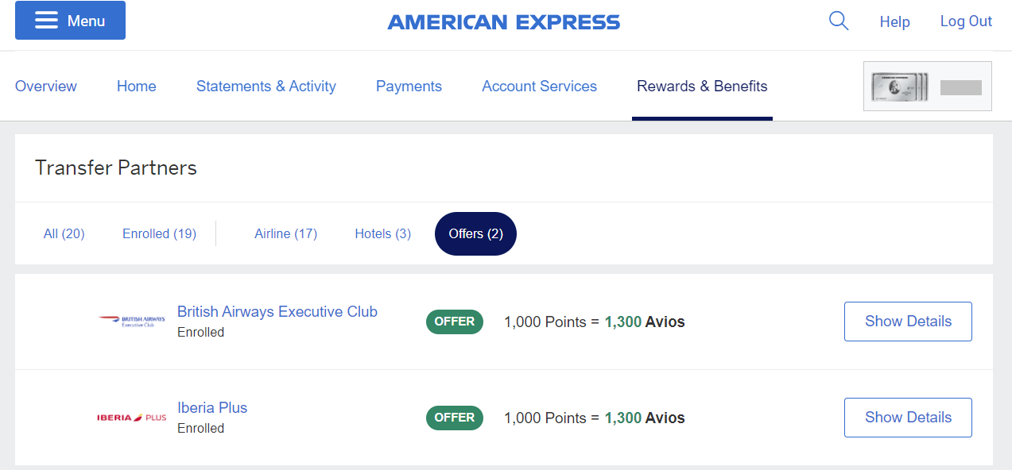1012x470 pixels.
Task: Switch to Statements & Activity
Action: tap(266, 86)
